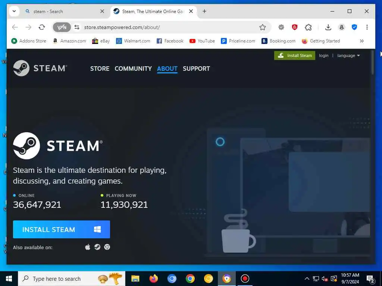Open the user profile icon
Image resolution: width=382 pixels, height=286 pixels.
[x=342, y=27]
